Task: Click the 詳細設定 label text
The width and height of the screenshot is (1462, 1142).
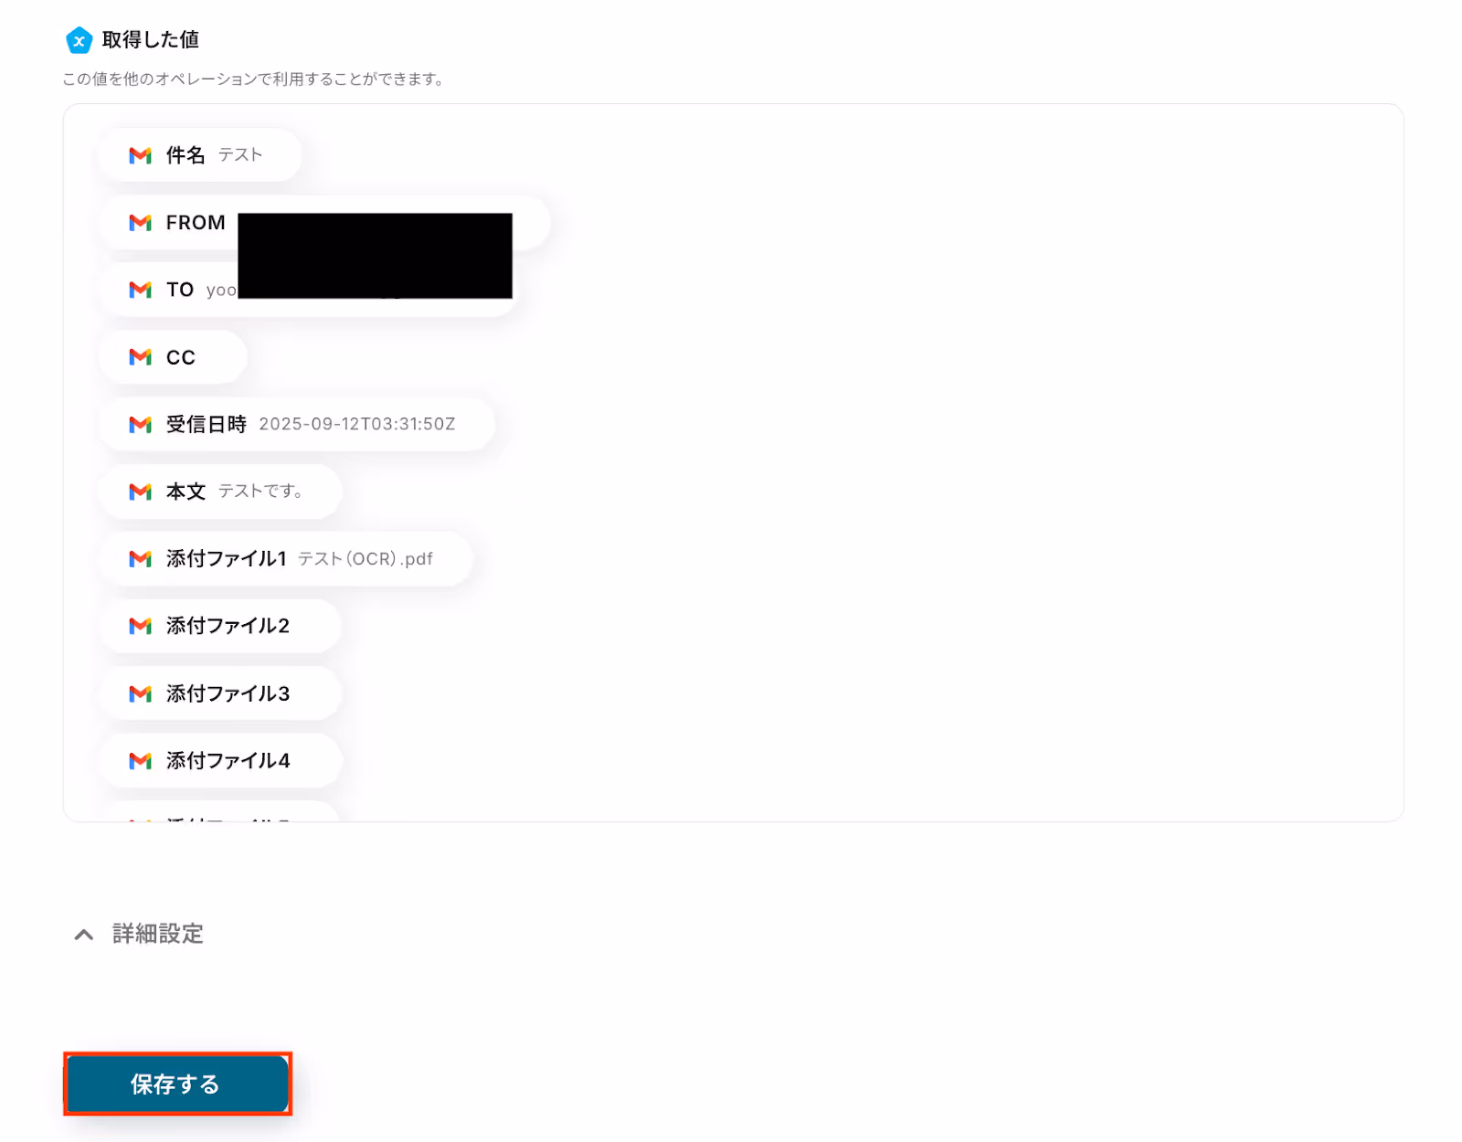Action: click(158, 934)
